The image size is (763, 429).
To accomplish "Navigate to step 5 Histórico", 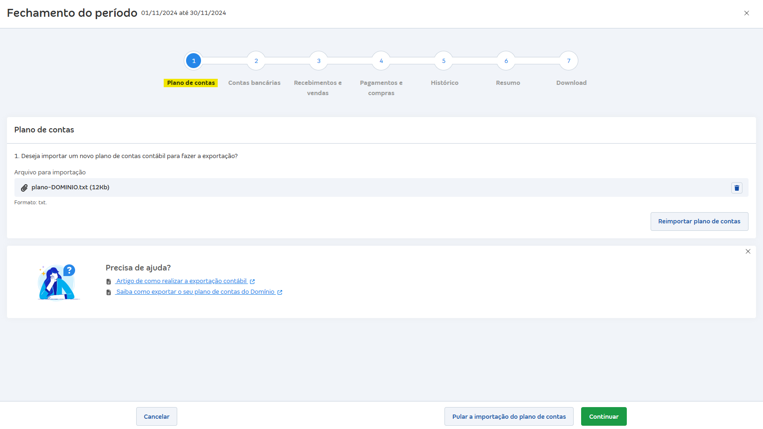I will [444, 61].
